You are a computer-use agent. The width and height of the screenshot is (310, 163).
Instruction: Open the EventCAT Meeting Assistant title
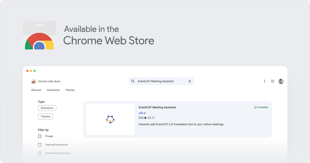[x=157, y=107]
